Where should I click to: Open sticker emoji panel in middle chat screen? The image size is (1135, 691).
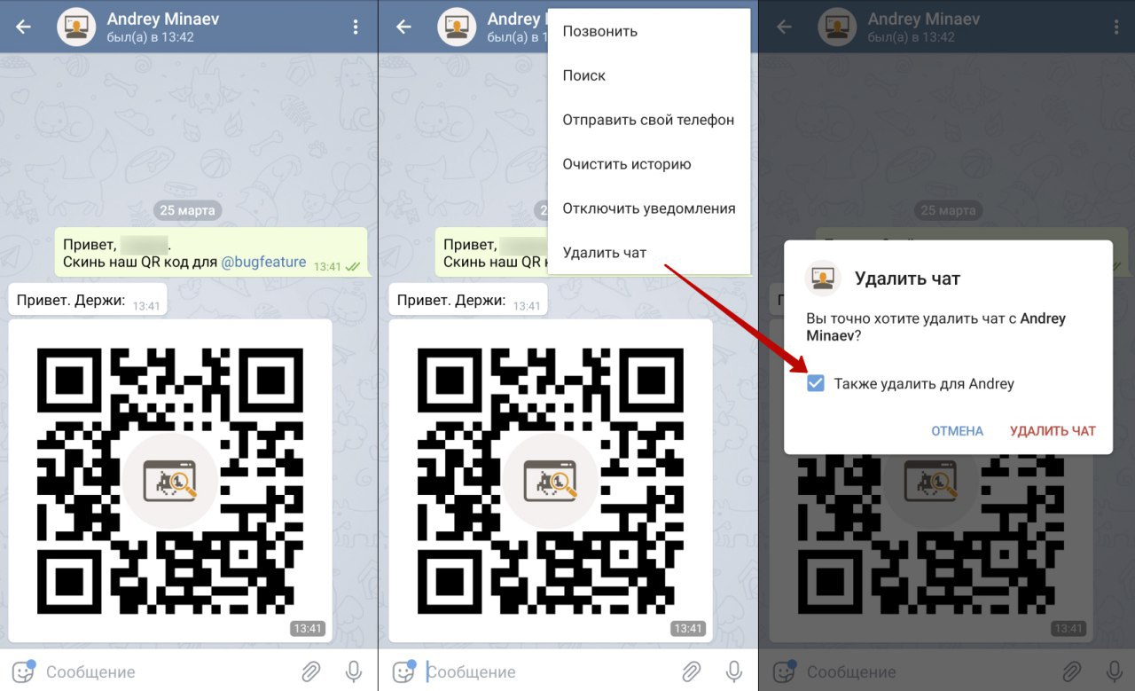pyautogui.click(x=403, y=671)
